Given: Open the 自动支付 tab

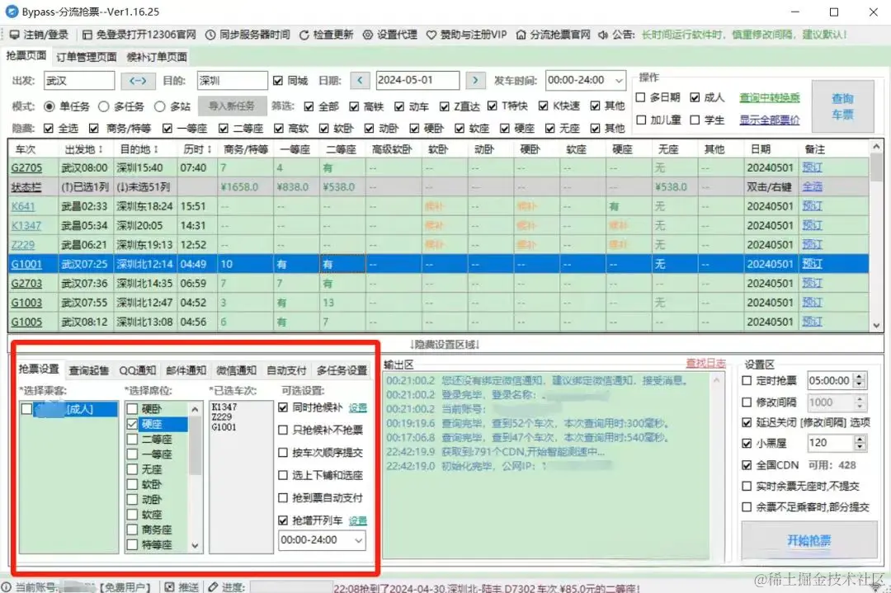Looking at the screenshot, I should click(x=286, y=370).
